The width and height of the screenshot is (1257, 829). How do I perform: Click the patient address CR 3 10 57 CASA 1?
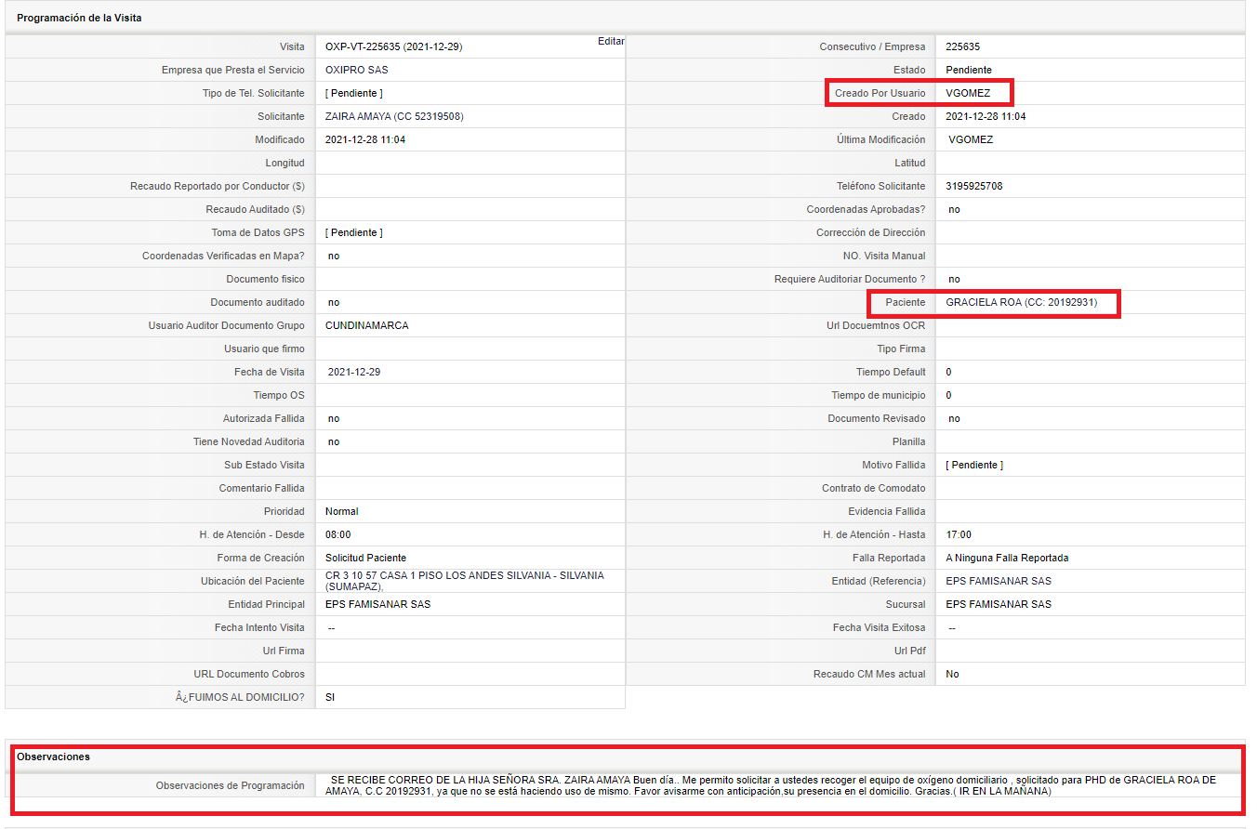(x=465, y=581)
